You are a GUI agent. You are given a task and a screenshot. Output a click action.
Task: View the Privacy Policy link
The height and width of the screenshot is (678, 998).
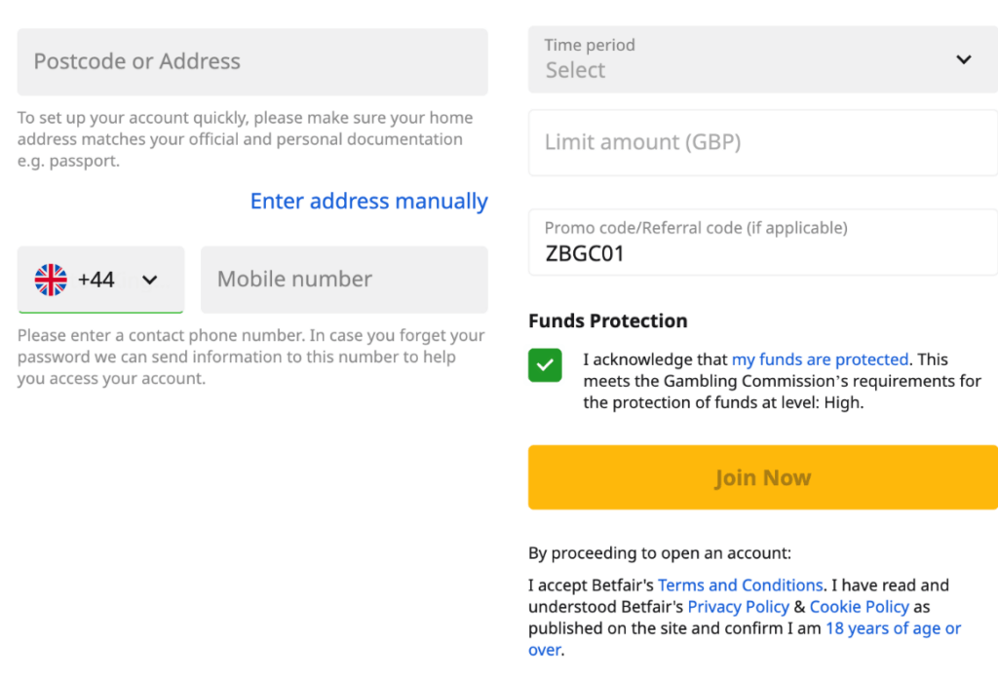(x=738, y=607)
